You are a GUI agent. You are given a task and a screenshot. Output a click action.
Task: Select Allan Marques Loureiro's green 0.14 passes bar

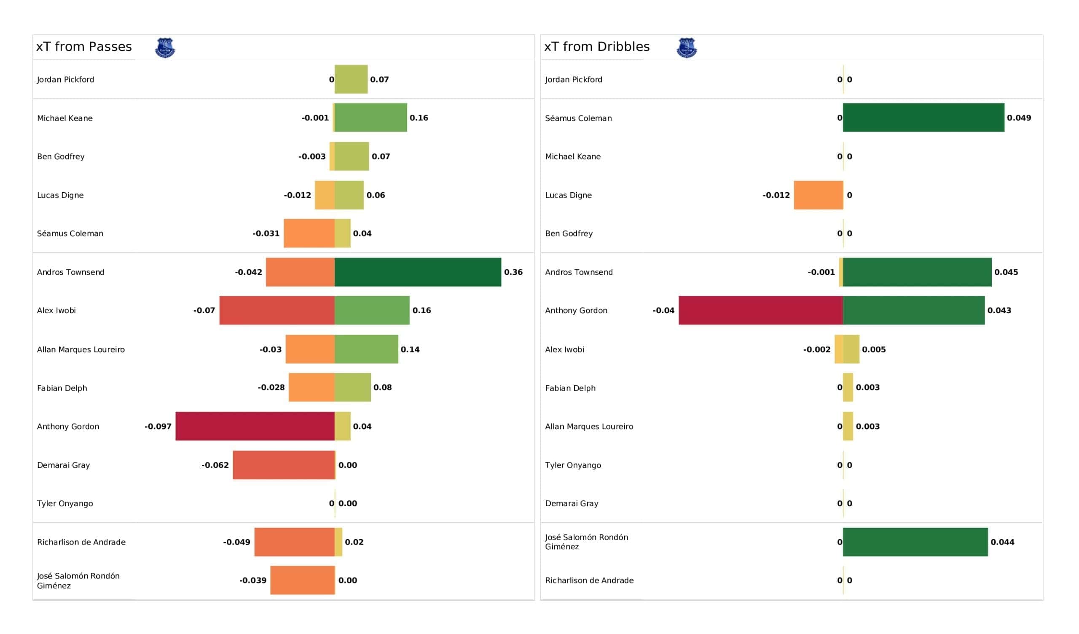coord(366,349)
